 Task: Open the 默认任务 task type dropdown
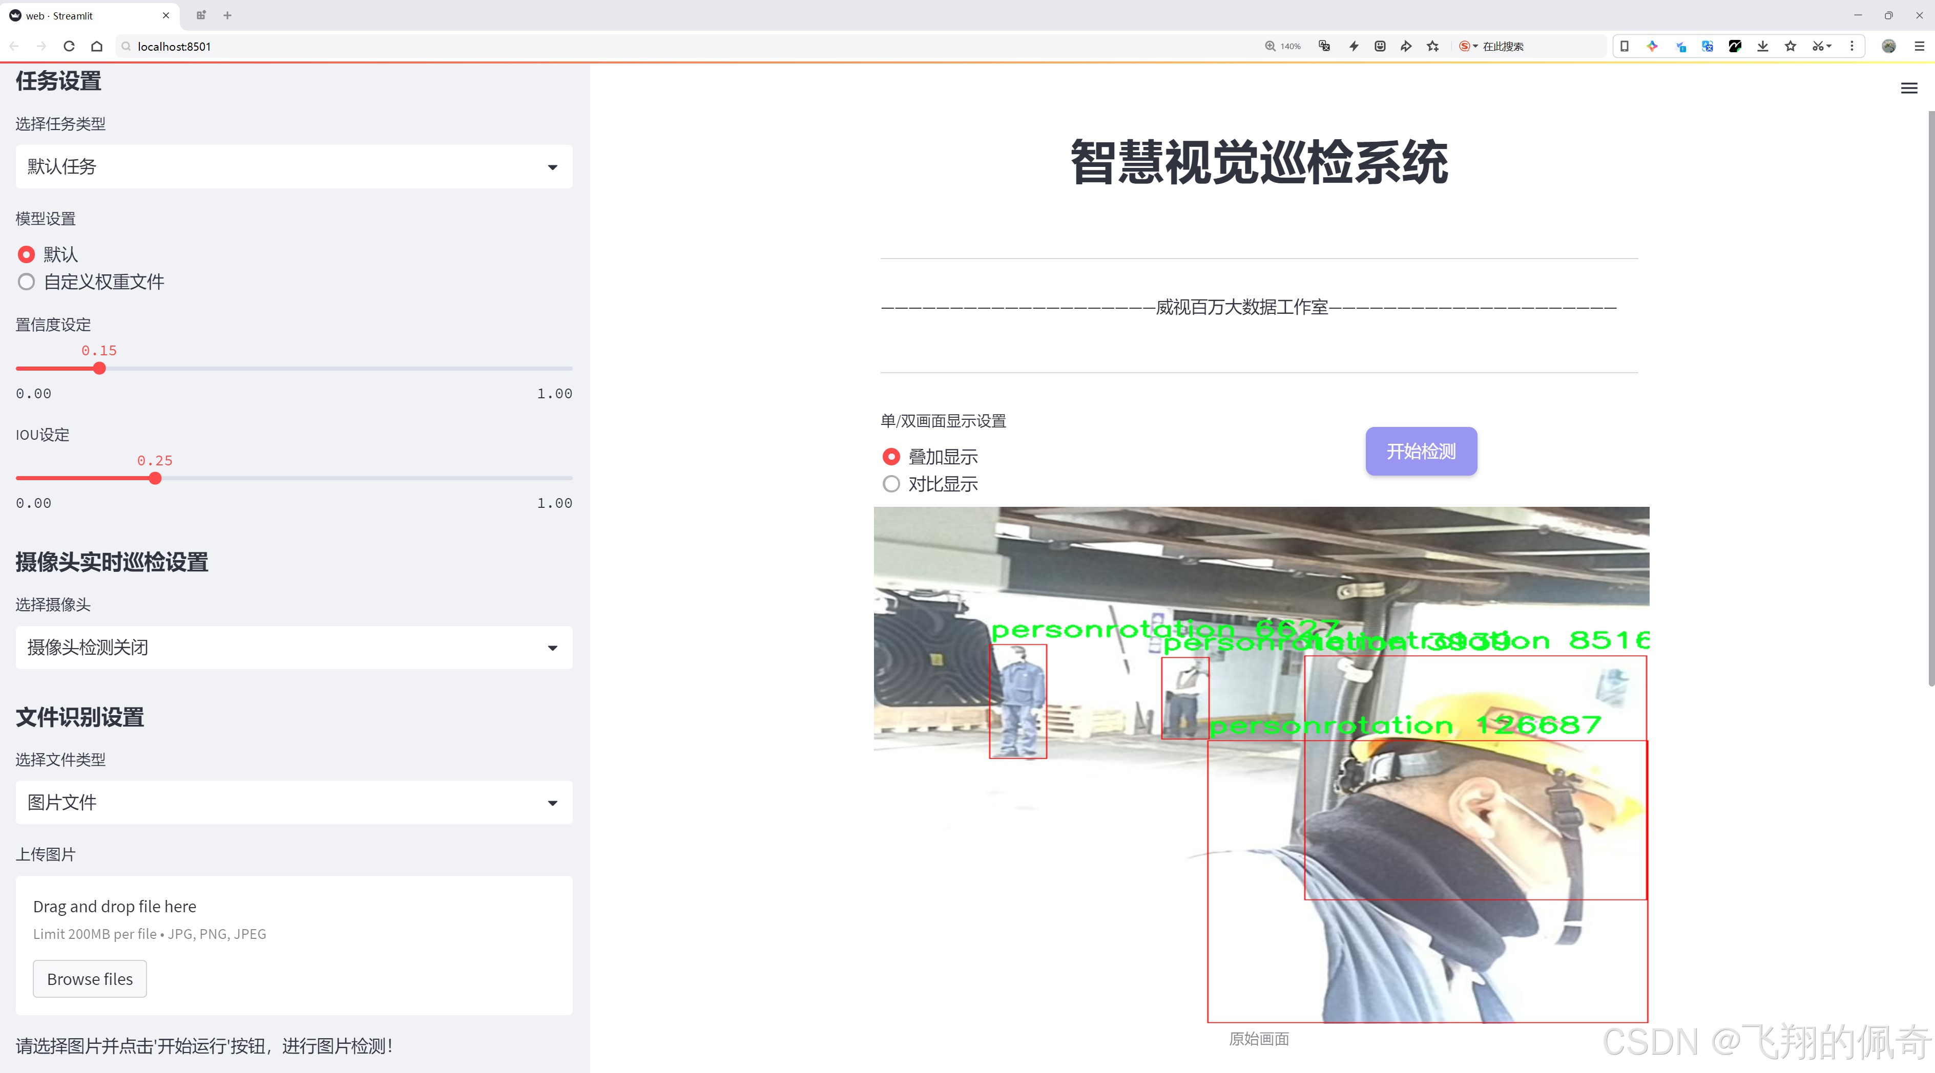(x=293, y=166)
